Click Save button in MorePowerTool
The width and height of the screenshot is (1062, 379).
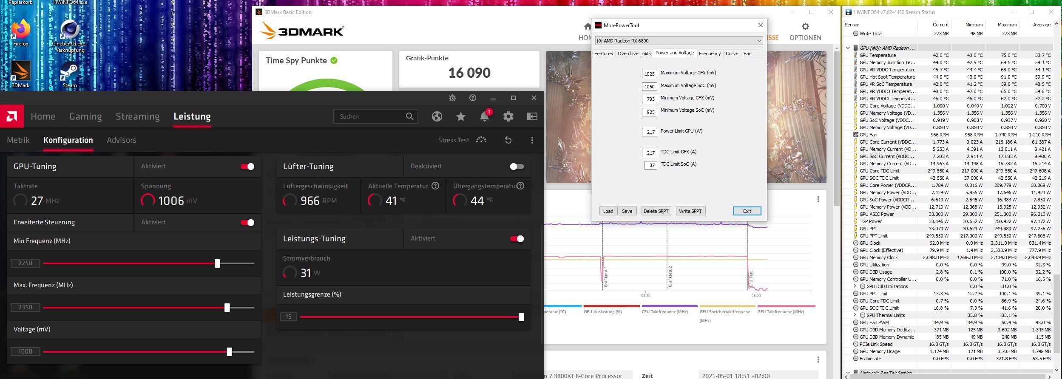pyautogui.click(x=627, y=211)
